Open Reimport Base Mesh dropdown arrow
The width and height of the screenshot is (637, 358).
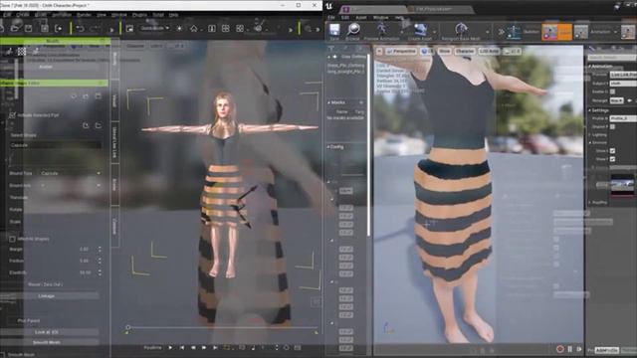[487, 32]
